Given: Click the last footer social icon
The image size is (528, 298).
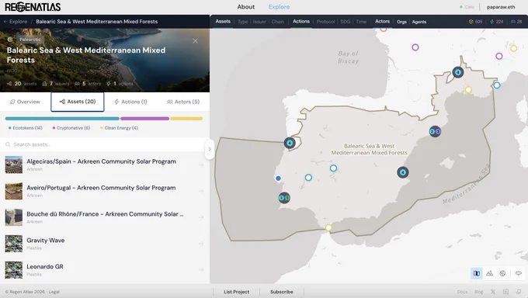Looking at the screenshot, I should (x=519, y=292).
